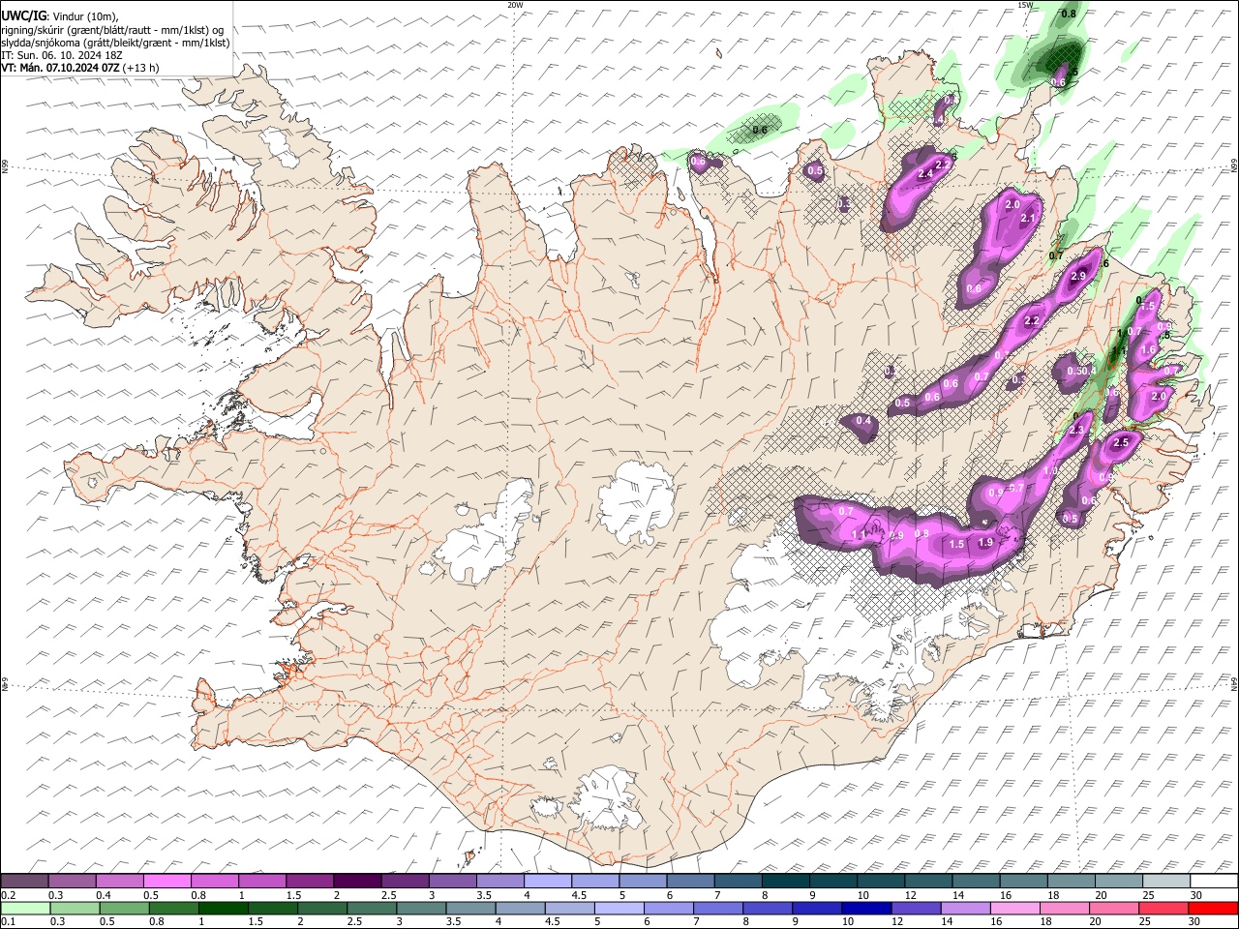Click the light grey 25 swatch in upper legend

[1165, 881]
